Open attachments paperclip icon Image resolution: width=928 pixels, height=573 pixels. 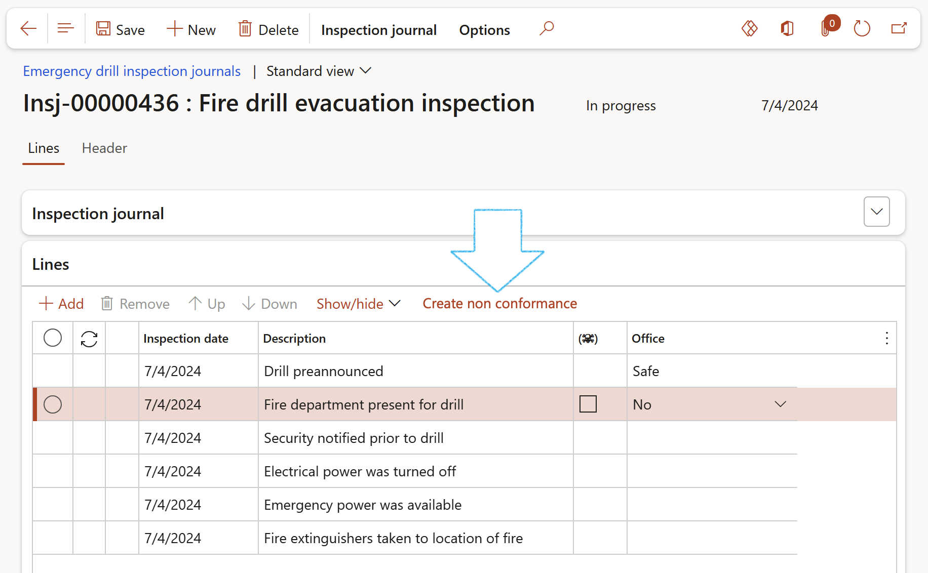pos(826,29)
